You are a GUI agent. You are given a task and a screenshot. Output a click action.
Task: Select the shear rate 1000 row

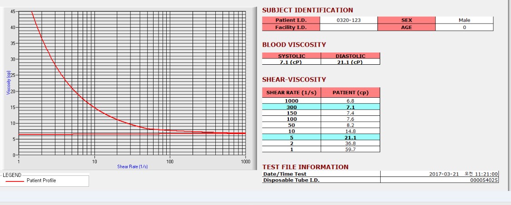click(321, 101)
